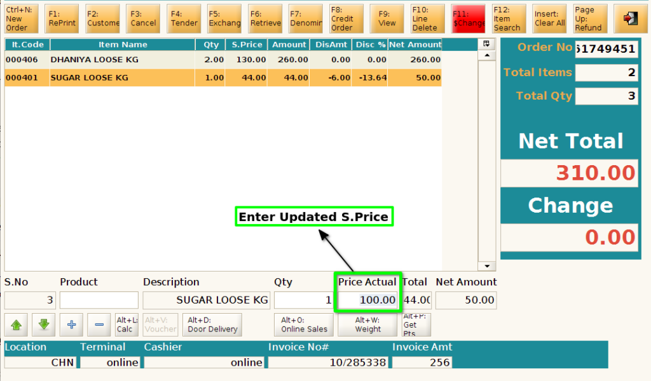Click the Invoice Amt field 256

click(422, 363)
